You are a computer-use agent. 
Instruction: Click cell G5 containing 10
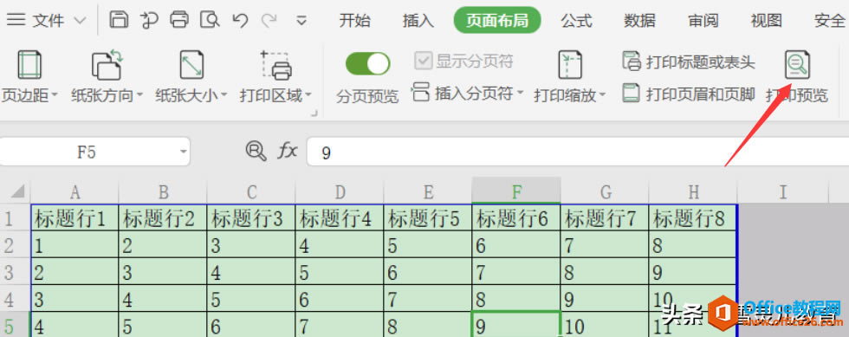click(x=605, y=325)
